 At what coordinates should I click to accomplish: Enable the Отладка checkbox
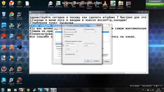[x=65, y=37]
